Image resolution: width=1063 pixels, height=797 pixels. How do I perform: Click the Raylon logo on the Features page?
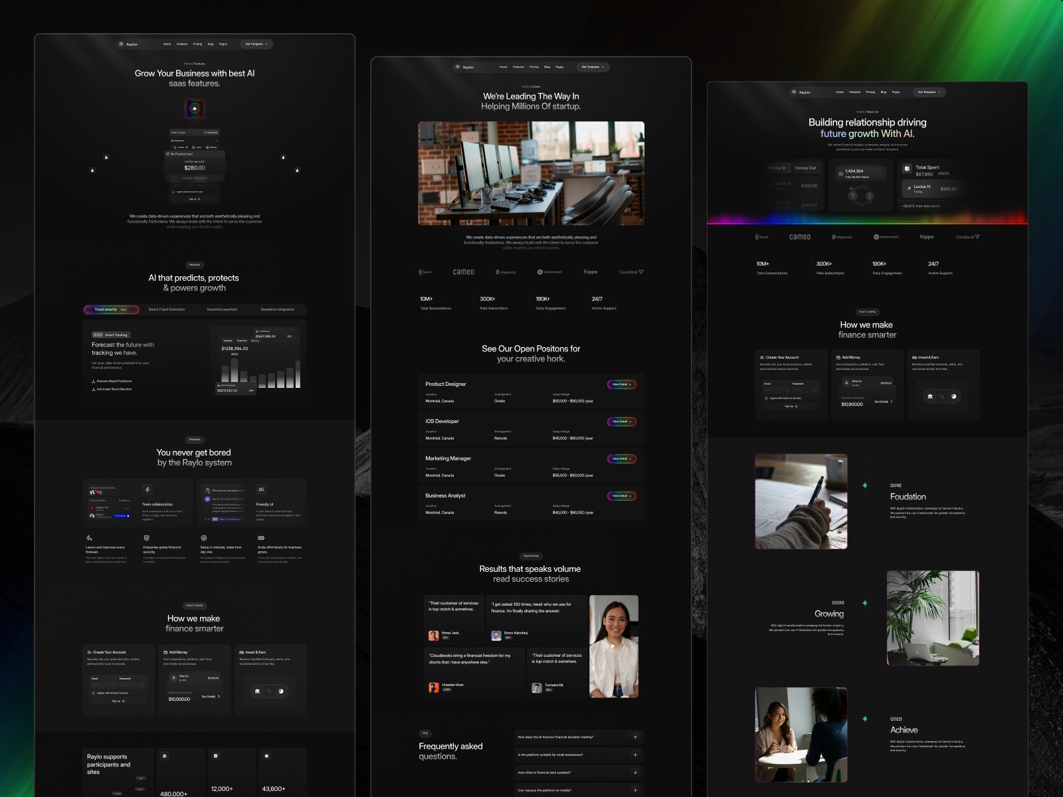point(128,44)
